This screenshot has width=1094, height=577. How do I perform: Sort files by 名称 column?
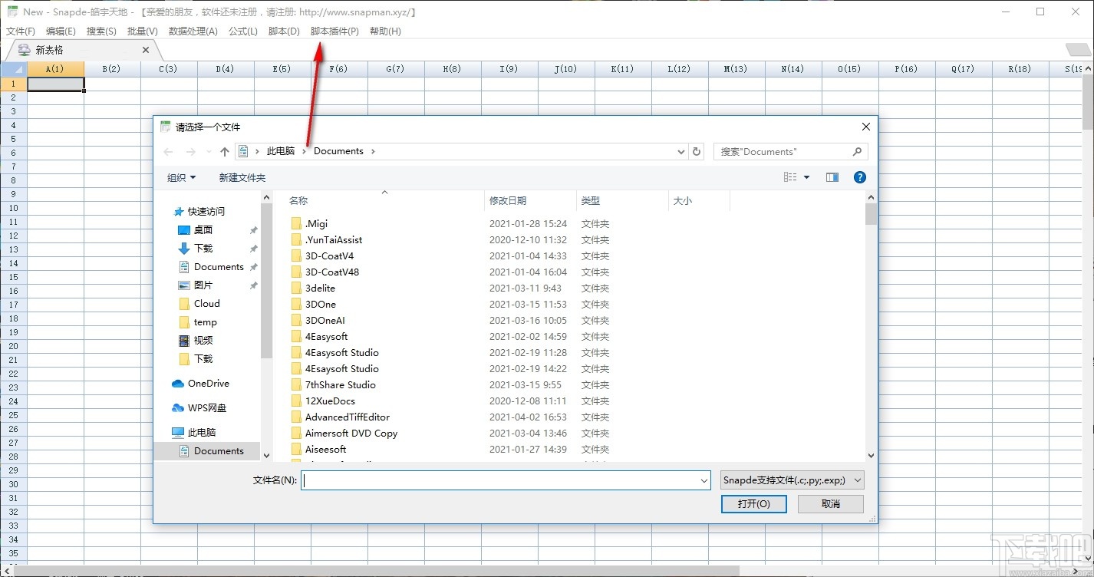[x=298, y=200]
